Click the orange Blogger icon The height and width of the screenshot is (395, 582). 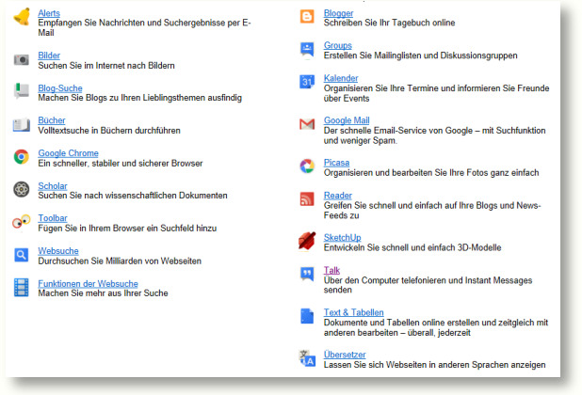pos(307,16)
